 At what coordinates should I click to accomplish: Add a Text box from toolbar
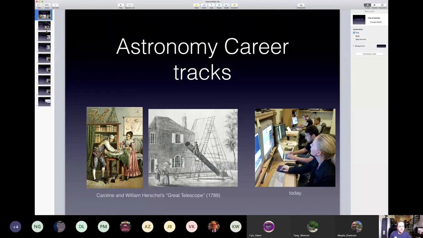211,6
